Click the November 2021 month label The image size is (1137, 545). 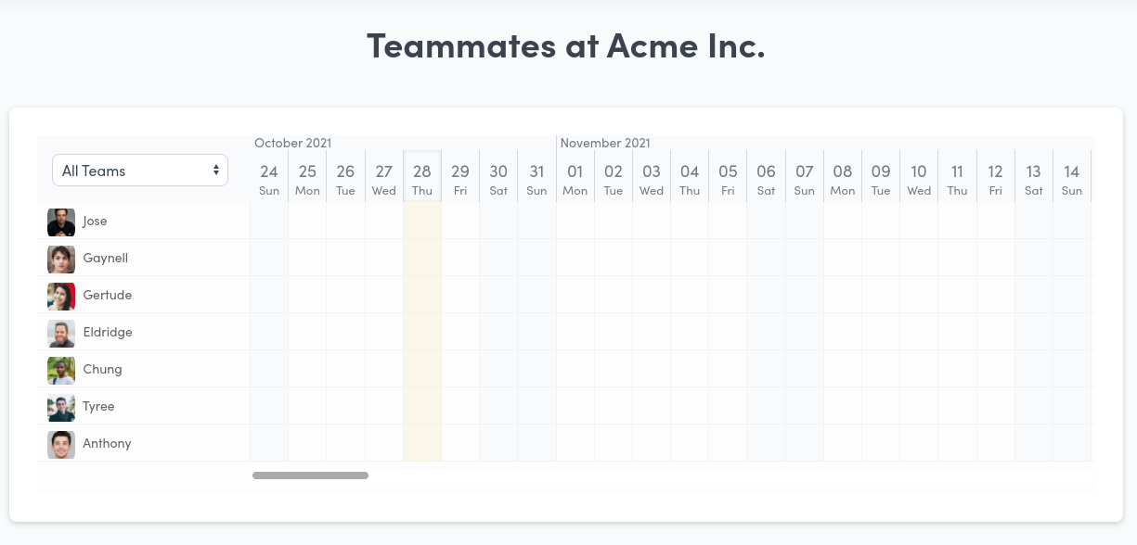605,143
